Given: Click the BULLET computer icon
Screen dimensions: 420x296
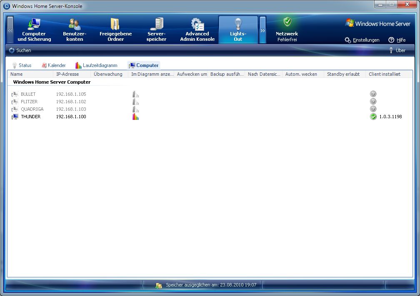Looking at the screenshot, I should 15,94.
